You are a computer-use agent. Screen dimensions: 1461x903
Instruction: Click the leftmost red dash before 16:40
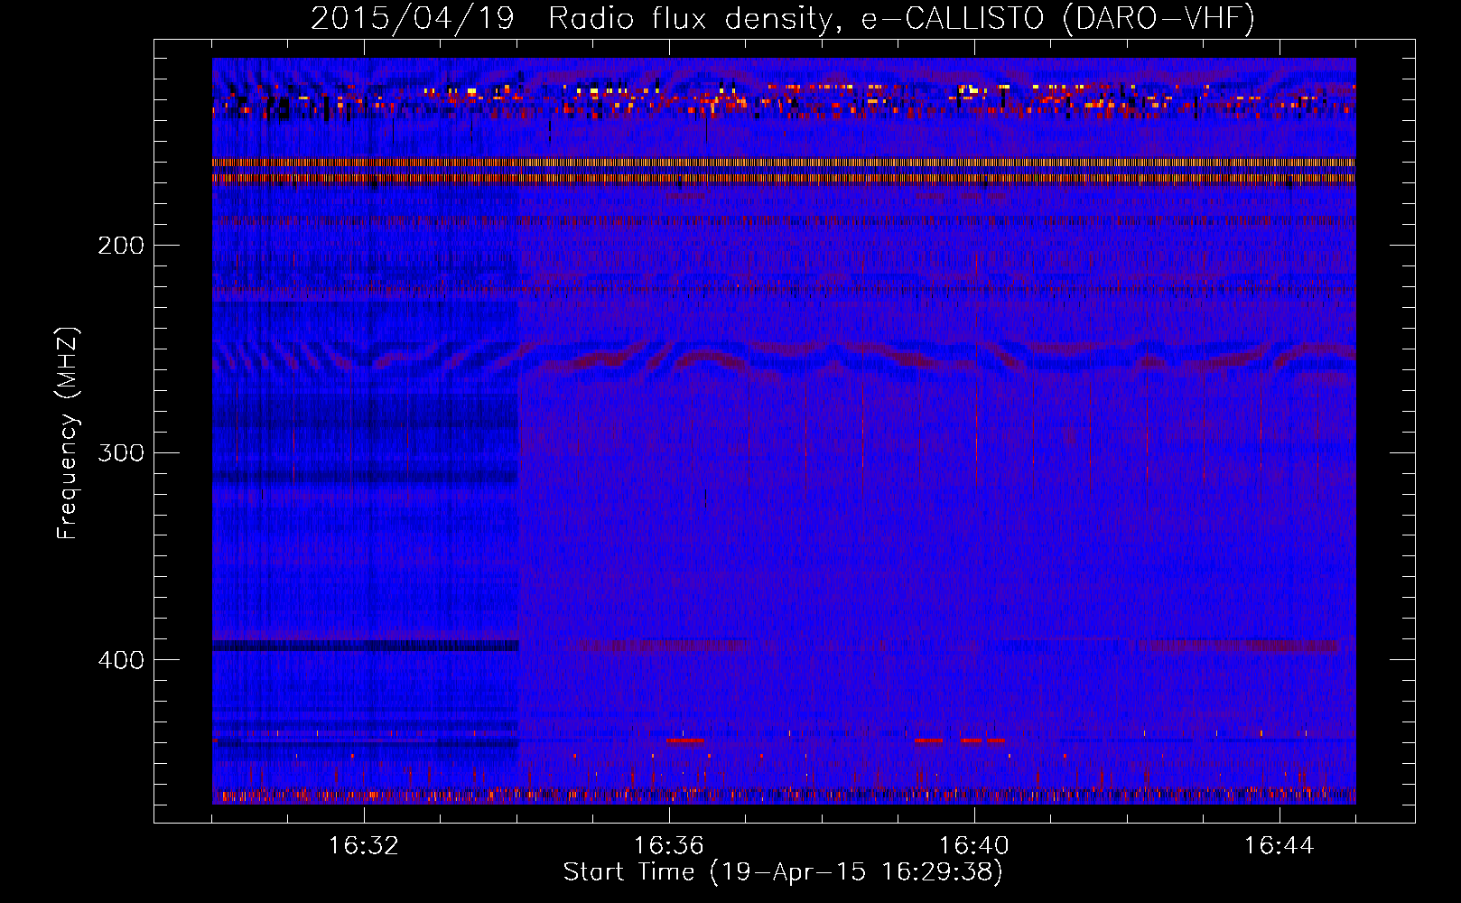click(x=928, y=740)
